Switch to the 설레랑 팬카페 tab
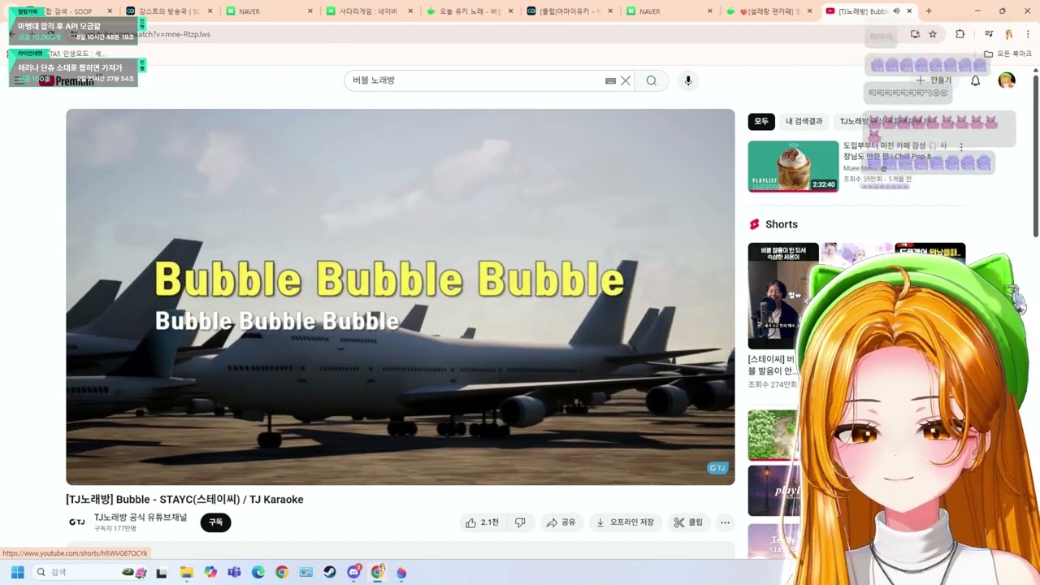Screen dimensions: 1040x585 [x=769, y=11]
